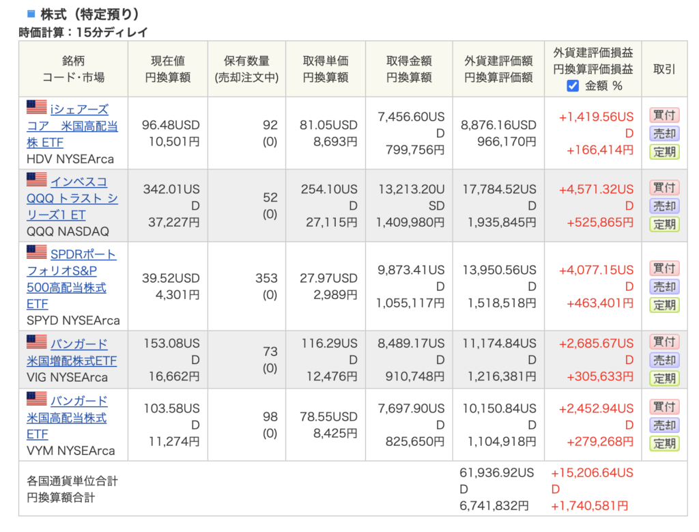The height and width of the screenshot is (532, 699).
Task: Click the total gain +1,740,581円
Action: (x=589, y=505)
